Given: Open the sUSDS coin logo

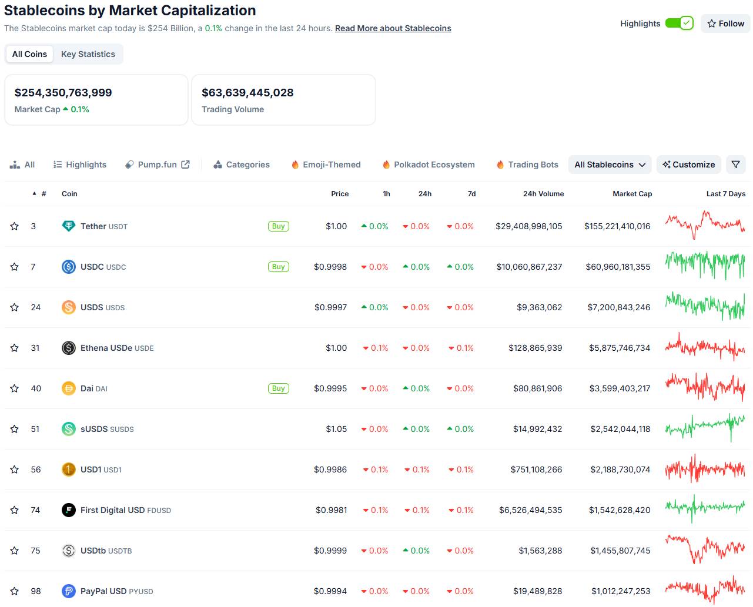Looking at the screenshot, I should pyautogui.click(x=69, y=429).
